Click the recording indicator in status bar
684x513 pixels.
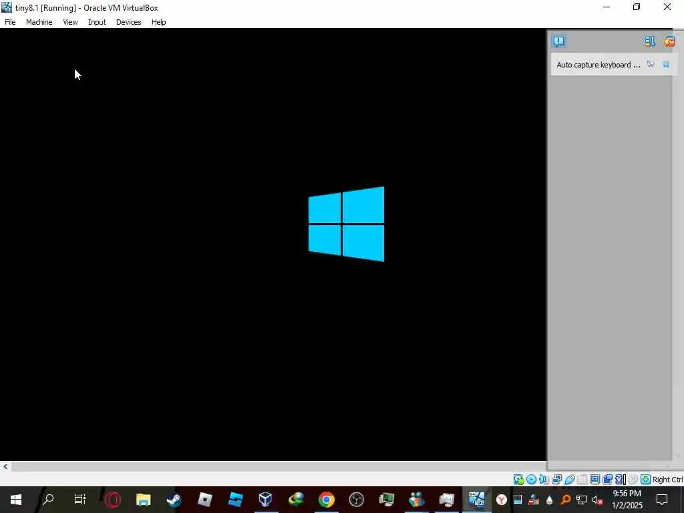pyautogui.click(x=607, y=480)
